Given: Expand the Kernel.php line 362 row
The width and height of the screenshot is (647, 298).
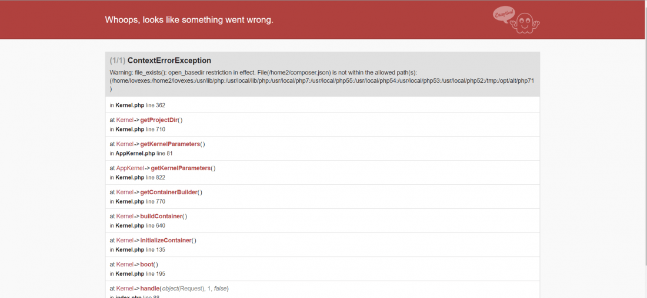Looking at the screenshot, I should 322,105.
